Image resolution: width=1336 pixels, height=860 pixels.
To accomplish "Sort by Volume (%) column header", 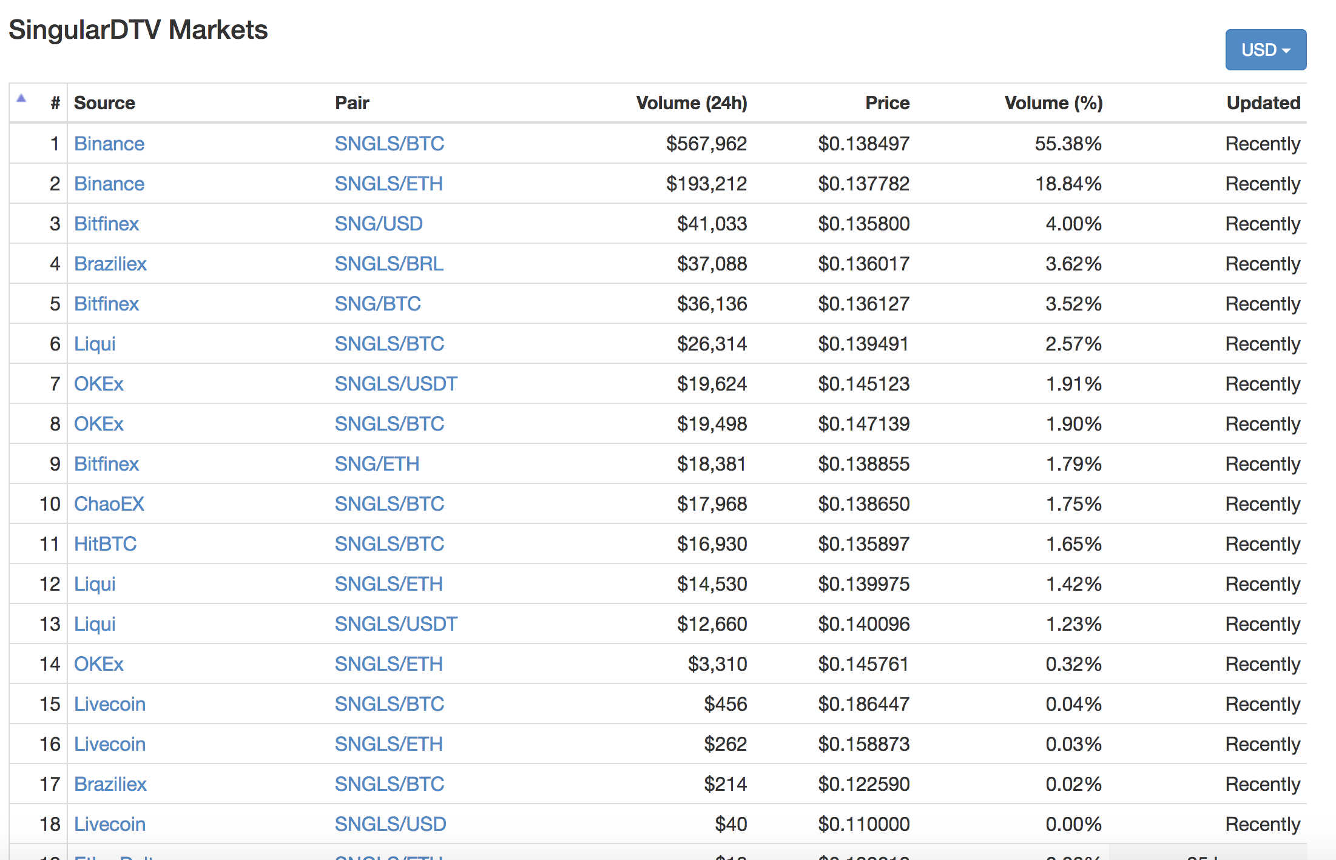I will click(x=1053, y=102).
